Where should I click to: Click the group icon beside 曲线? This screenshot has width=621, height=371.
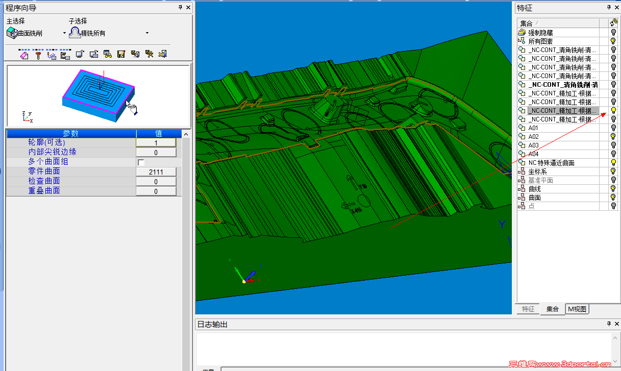coord(521,188)
